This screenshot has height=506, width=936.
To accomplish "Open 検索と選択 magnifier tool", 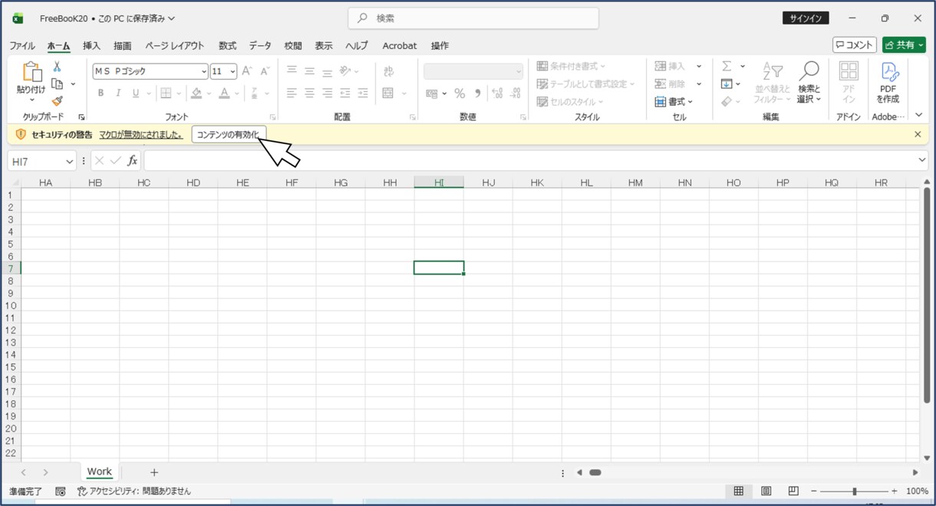I will pyautogui.click(x=809, y=83).
